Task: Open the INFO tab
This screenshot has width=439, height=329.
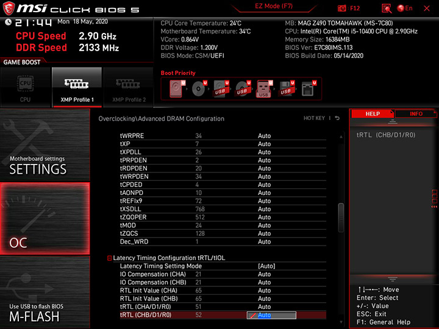Action: [x=416, y=114]
